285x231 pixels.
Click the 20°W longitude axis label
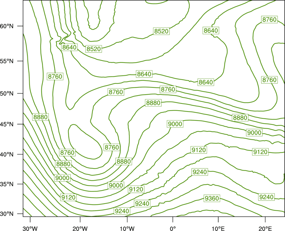[80, 229]
